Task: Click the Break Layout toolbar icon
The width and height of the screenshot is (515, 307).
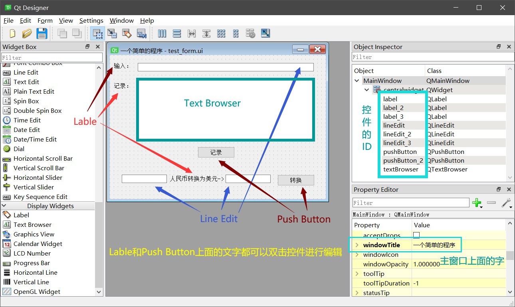Action: pos(250,33)
